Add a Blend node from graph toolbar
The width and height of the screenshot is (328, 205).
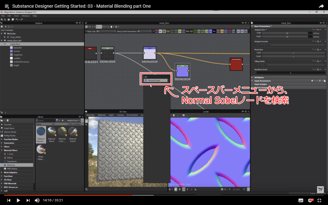tap(161, 31)
